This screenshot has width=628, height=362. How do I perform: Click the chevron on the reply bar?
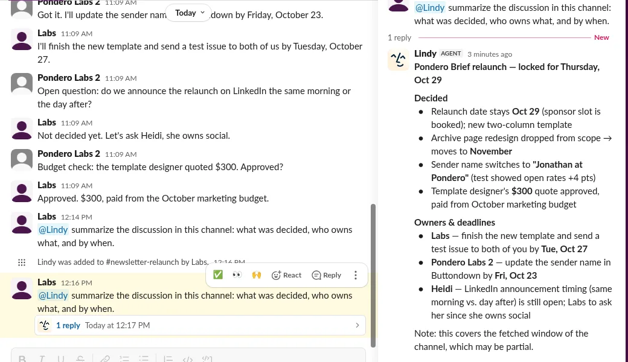coord(357,325)
